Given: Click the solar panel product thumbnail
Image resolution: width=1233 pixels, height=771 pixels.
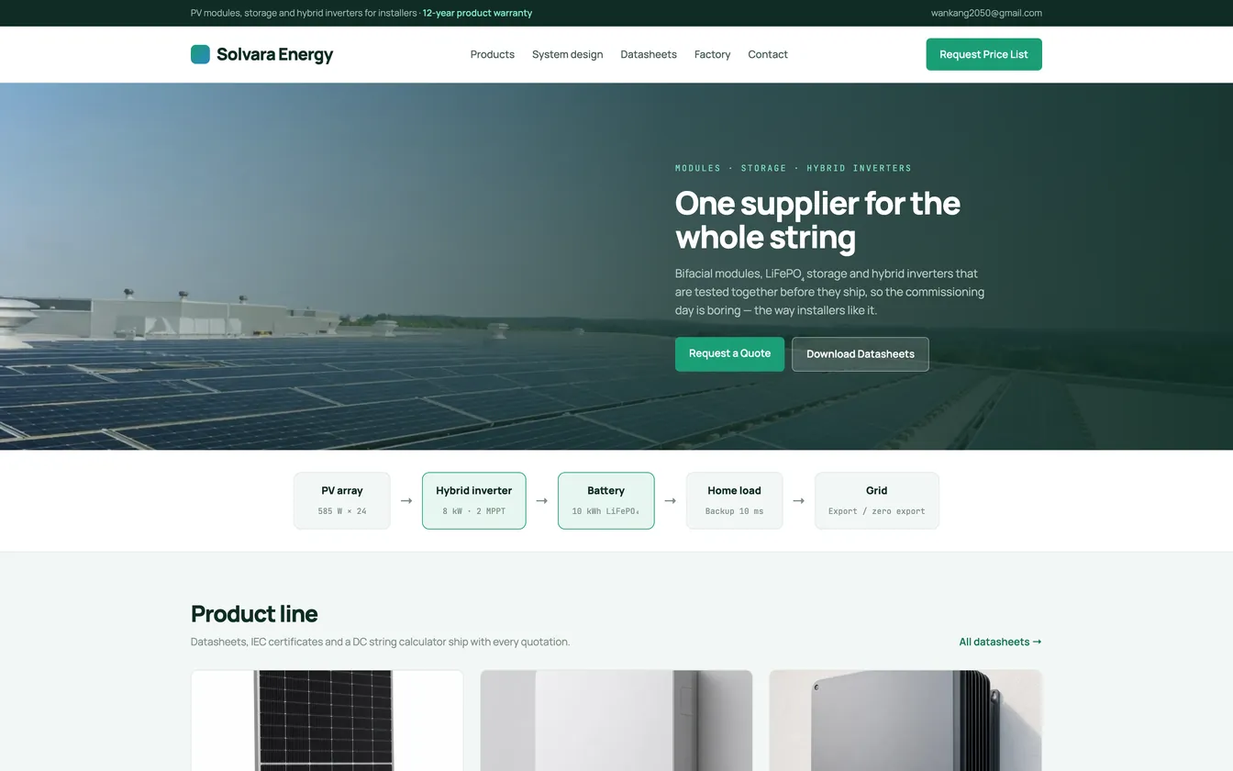Looking at the screenshot, I should [x=327, y=721].
